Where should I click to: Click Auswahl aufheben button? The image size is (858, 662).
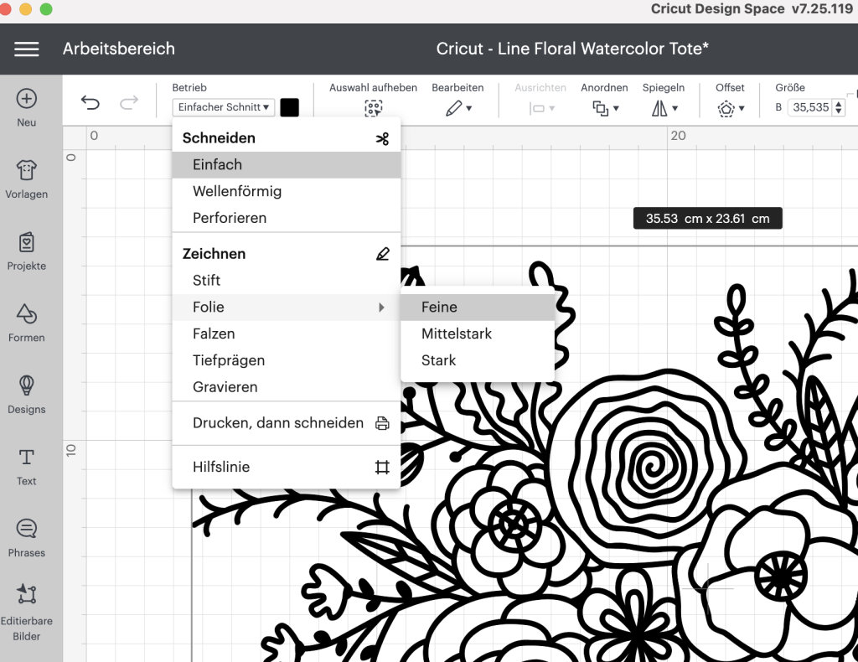(373, 108)
